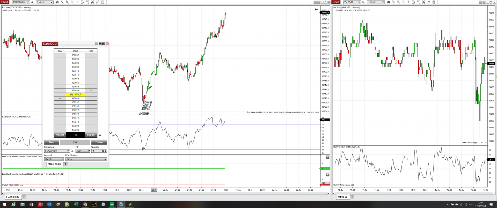Click the 13754,0 price row in SuperDOM
The image size is (497, 208).
(76, 99)
